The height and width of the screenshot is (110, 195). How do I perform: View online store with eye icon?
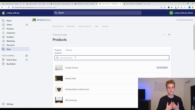(27, 60)
